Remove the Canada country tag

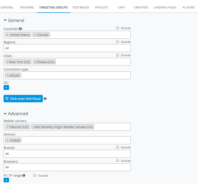35,35
